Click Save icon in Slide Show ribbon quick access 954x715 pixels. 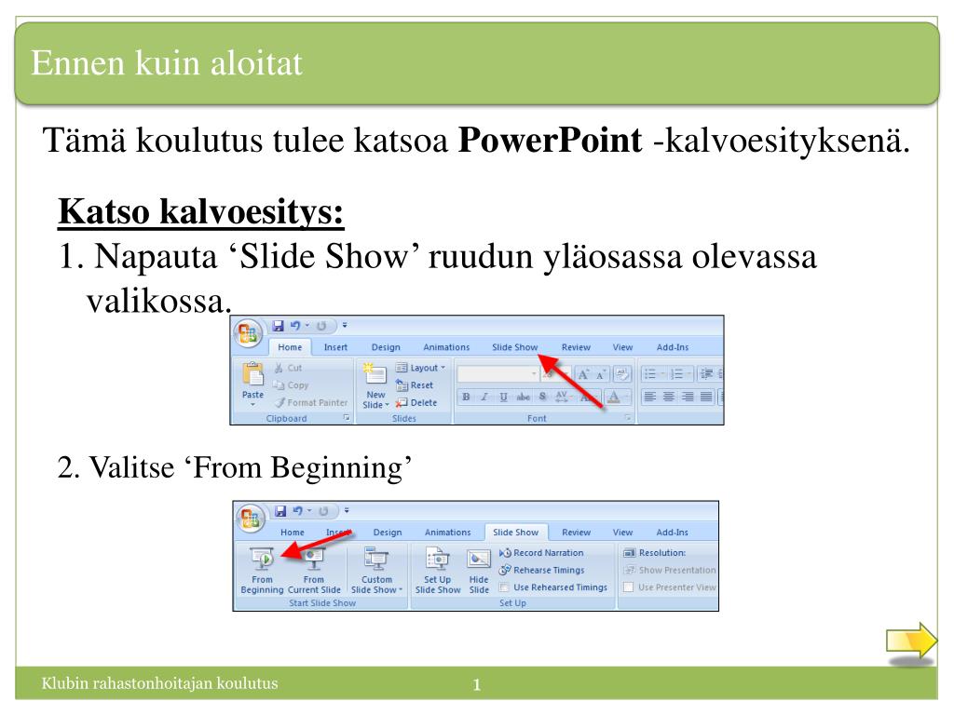click(279, 511)
